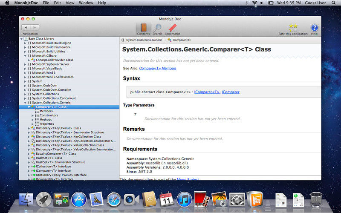This screenshot has height=213, width=341.
Task: Open Finder from the Dock
Action: click(x=26, y=199)
